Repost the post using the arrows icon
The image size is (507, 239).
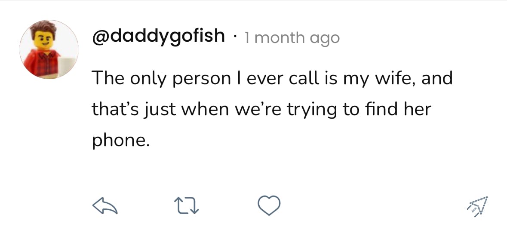click(x=188, y=206)
